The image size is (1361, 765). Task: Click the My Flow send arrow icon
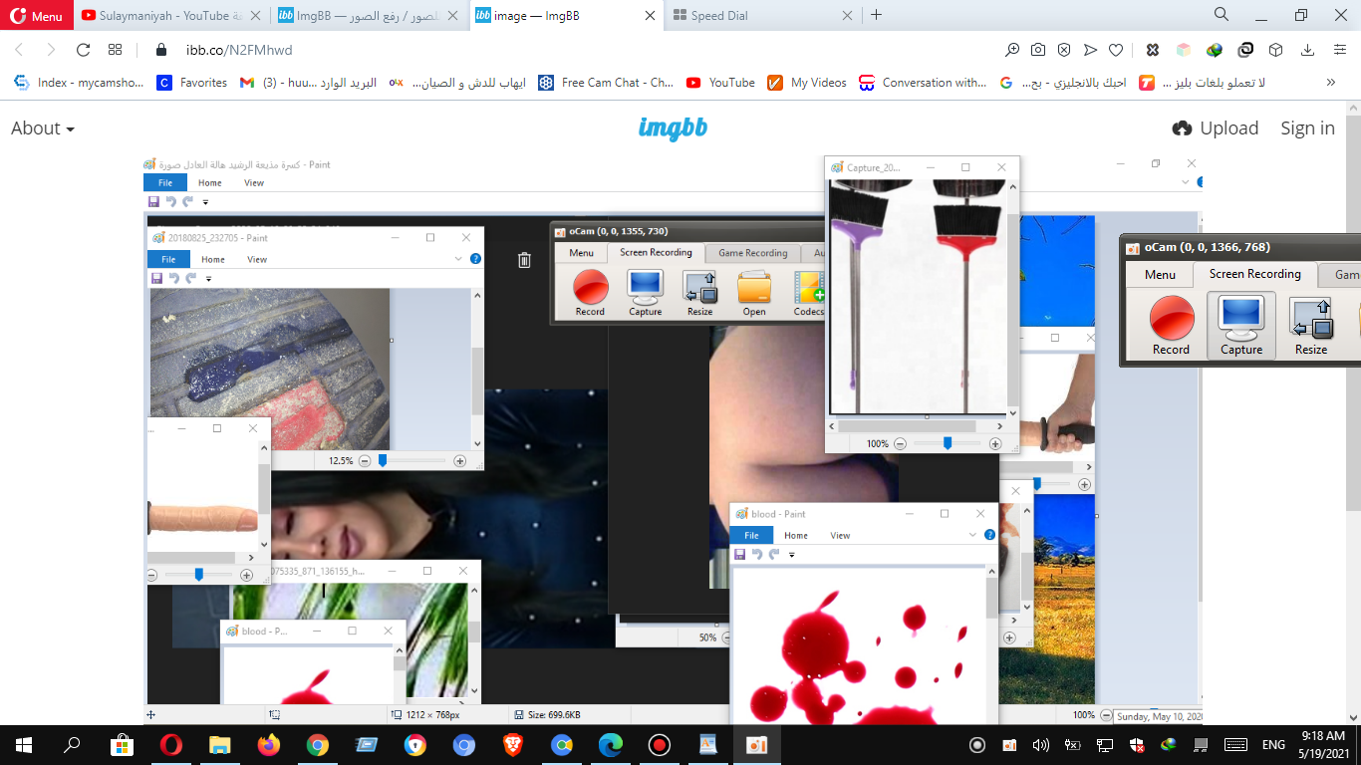[x=1090, y=50]
